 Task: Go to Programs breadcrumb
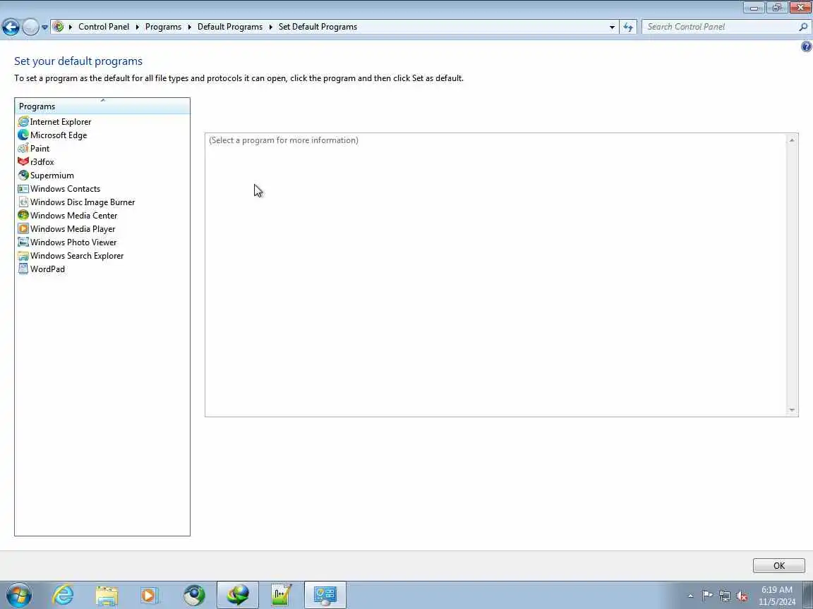tap(163, 27)
